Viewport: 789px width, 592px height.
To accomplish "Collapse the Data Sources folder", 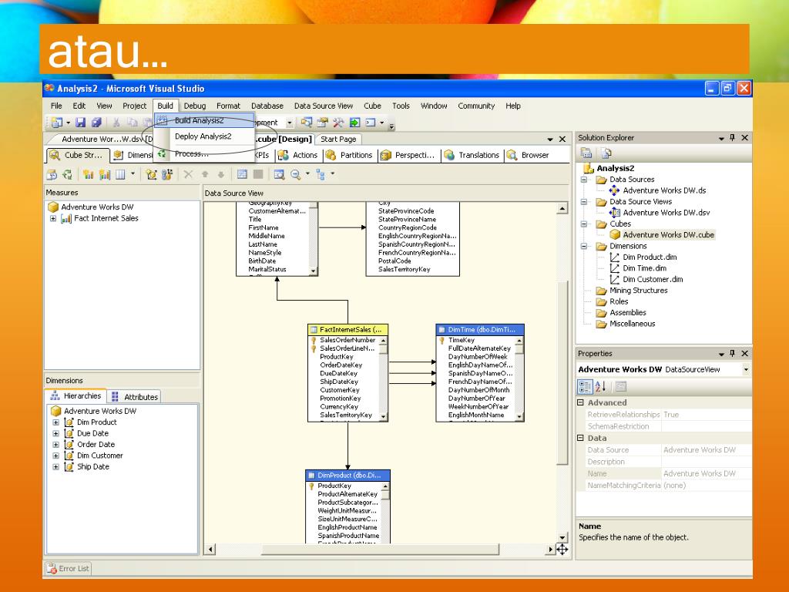I will (584, 180).
